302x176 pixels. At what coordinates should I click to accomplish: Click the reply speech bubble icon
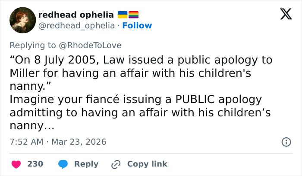(63, 164)
